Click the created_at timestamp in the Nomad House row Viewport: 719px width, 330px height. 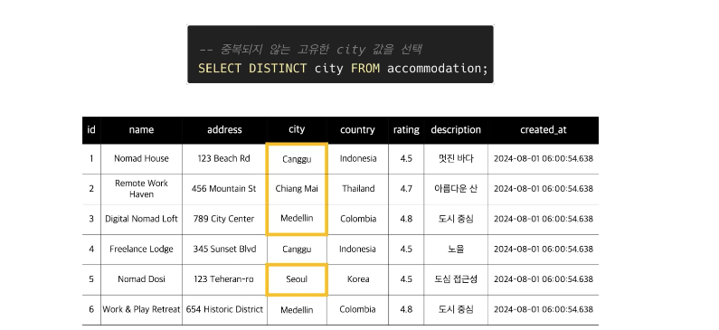[x=544, y=158]
